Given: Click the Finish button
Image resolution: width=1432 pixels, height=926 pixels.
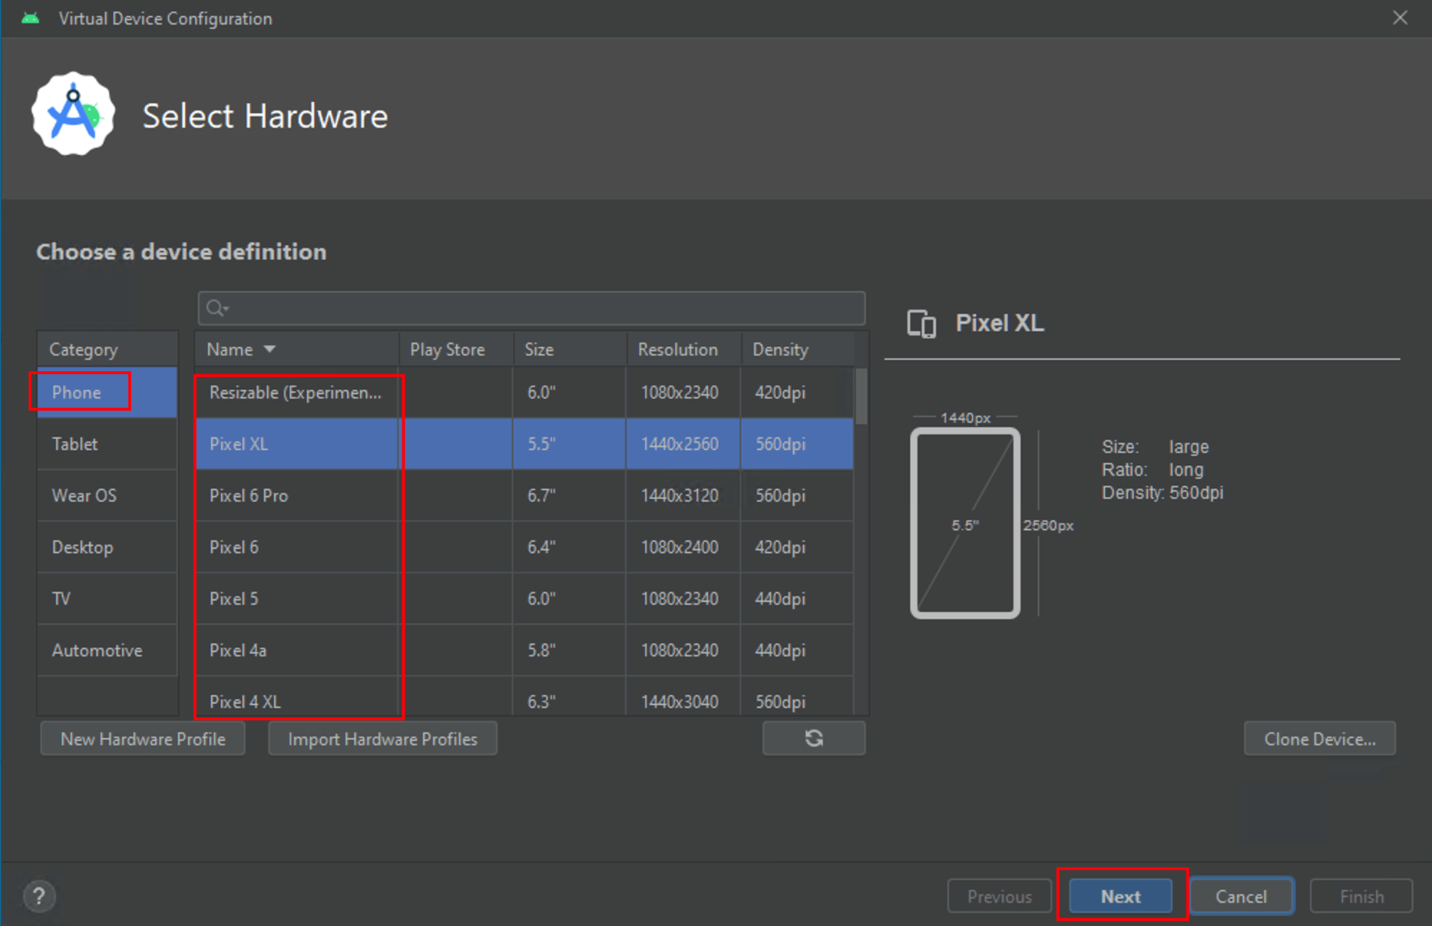Looking at the screenshot, I should (1361, 896).
